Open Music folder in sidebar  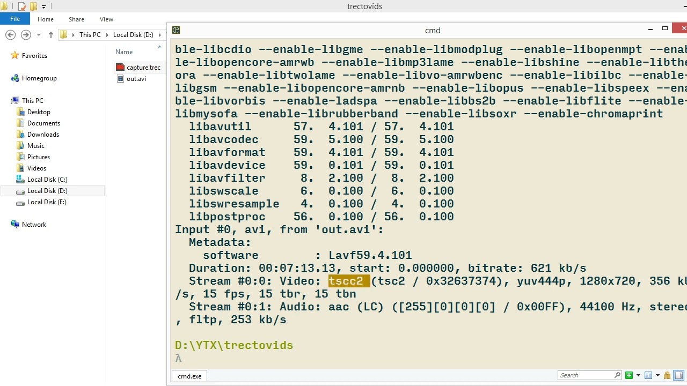click(x=36, y=146)
